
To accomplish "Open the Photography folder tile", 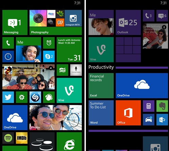I will click(56, 22).
